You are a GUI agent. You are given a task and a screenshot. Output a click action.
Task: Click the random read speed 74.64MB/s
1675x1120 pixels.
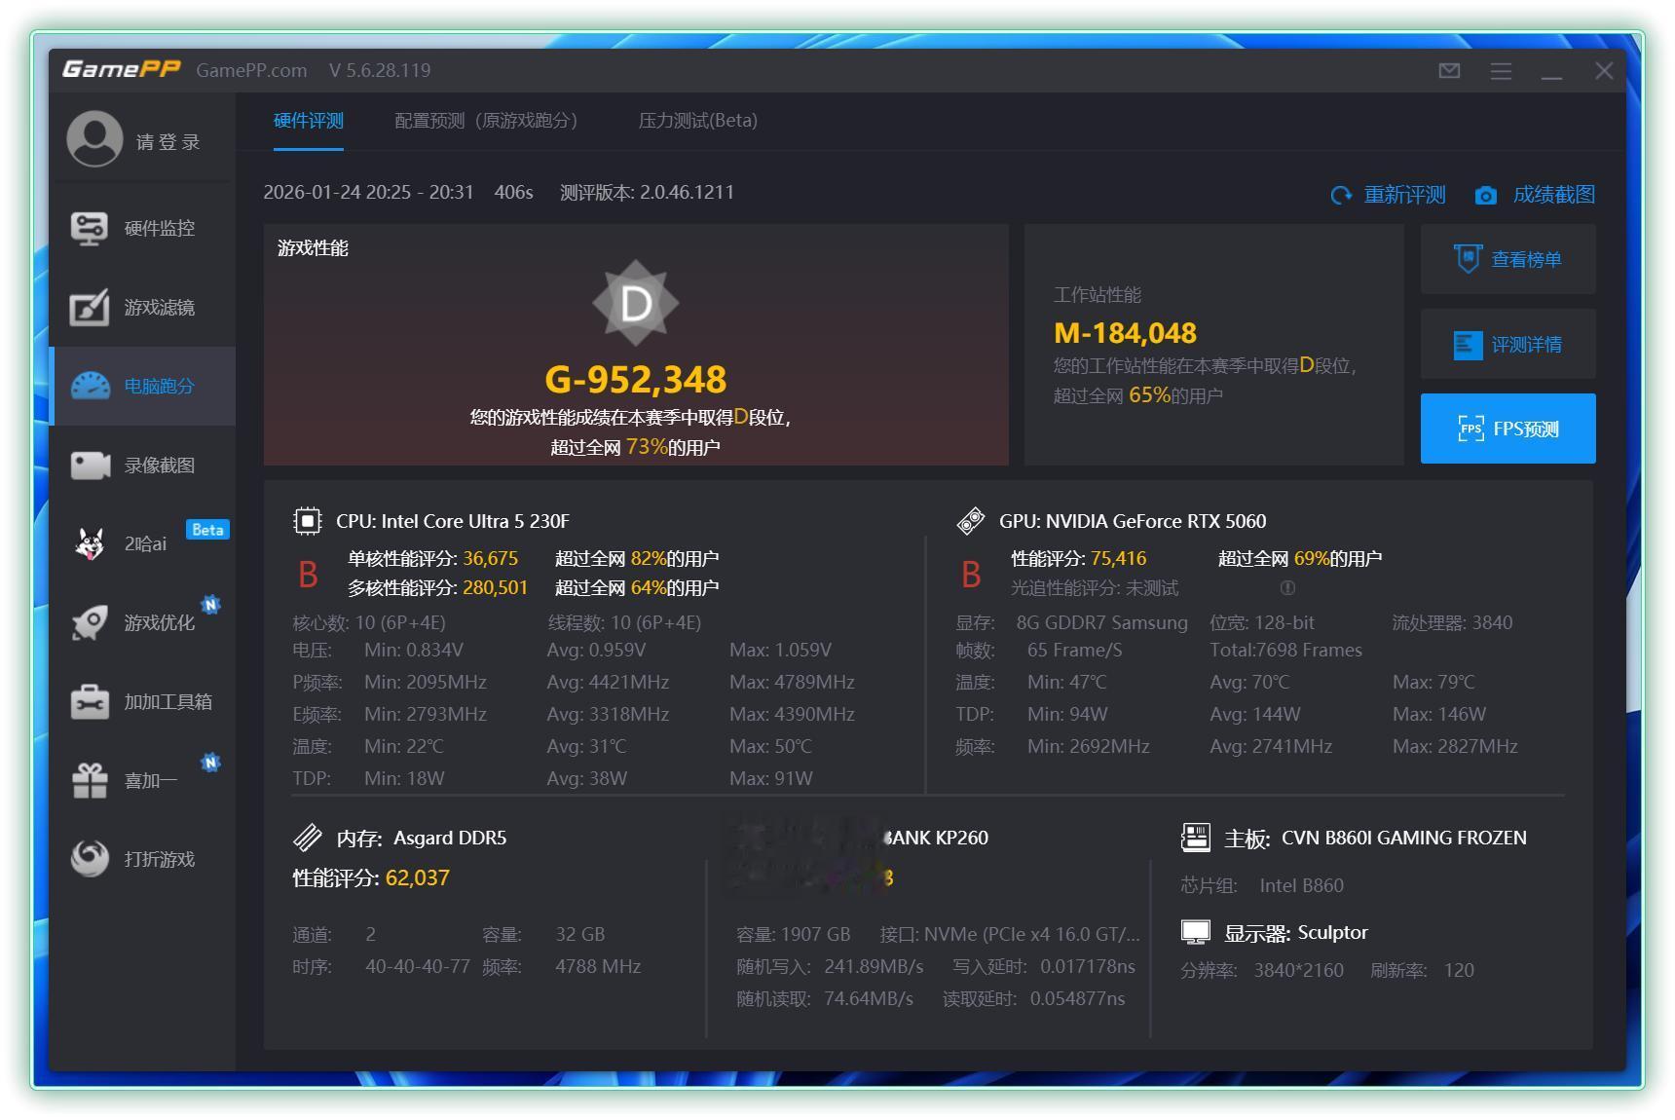point(869,998)
